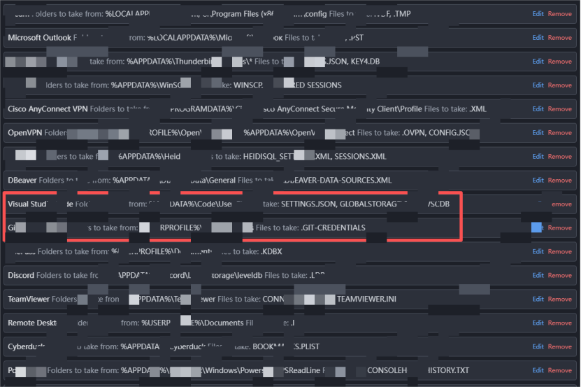The image size is (581, 387).
Task: Remove the Cisco AnyConnect VPN entry
Action: click(x=559, y=109)
